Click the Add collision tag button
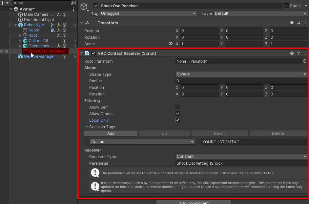Screen dimensions: 309x204 [111, 133]
